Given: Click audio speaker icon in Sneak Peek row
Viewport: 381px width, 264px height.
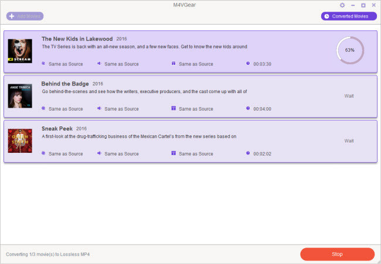Looking at the screenshot, I should [99, 153].
